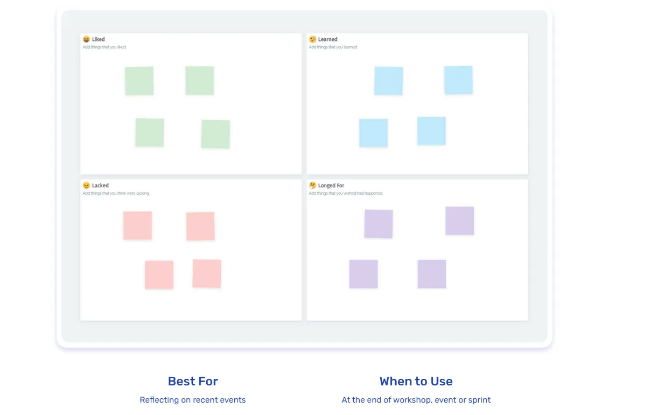Screen dimensions: 658x415
Task: Select the Longed For section title
Action: tap(331, 186)
